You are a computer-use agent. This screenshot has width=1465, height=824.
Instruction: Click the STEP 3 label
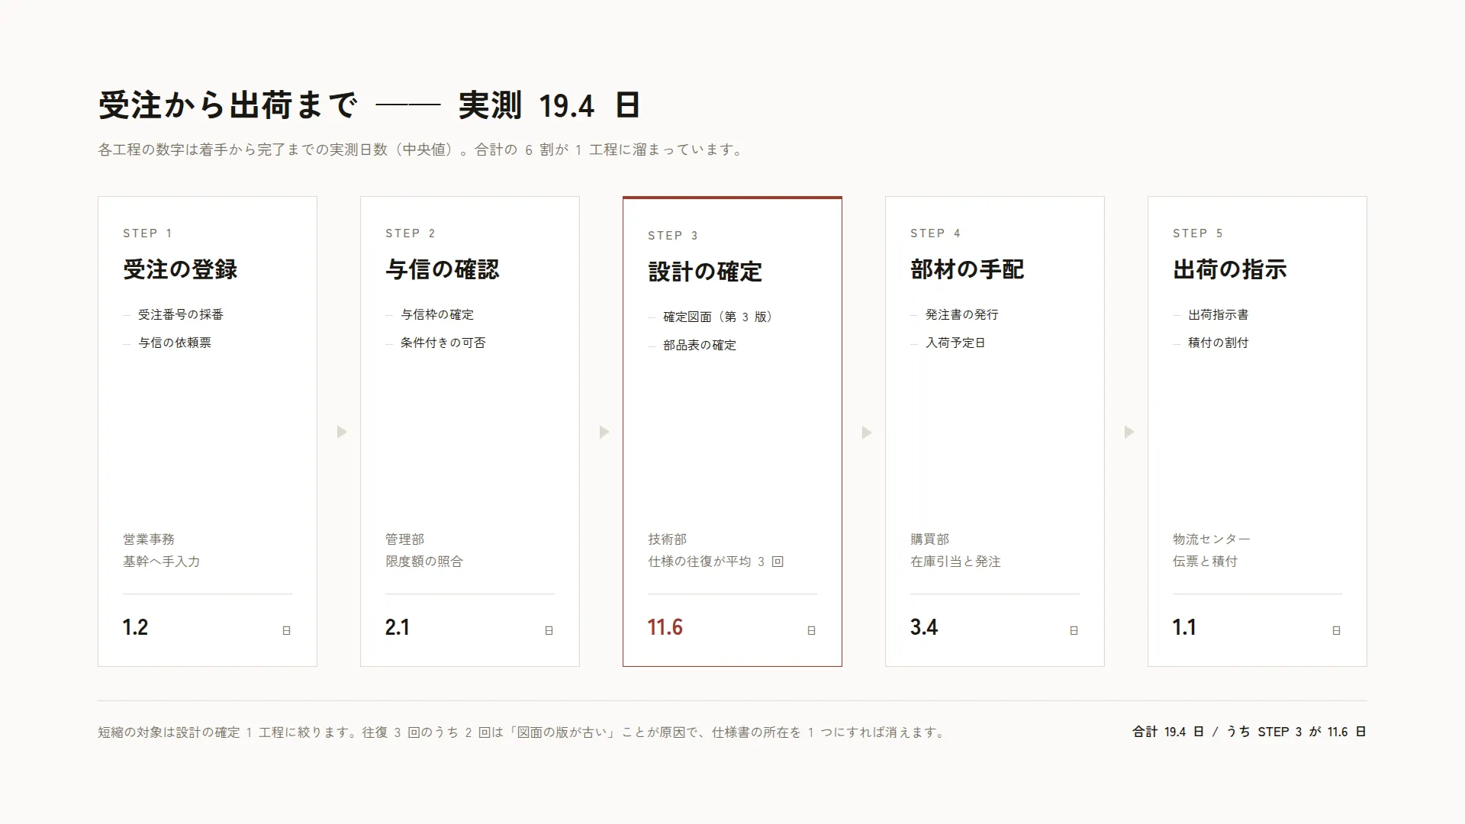[673, 236]
